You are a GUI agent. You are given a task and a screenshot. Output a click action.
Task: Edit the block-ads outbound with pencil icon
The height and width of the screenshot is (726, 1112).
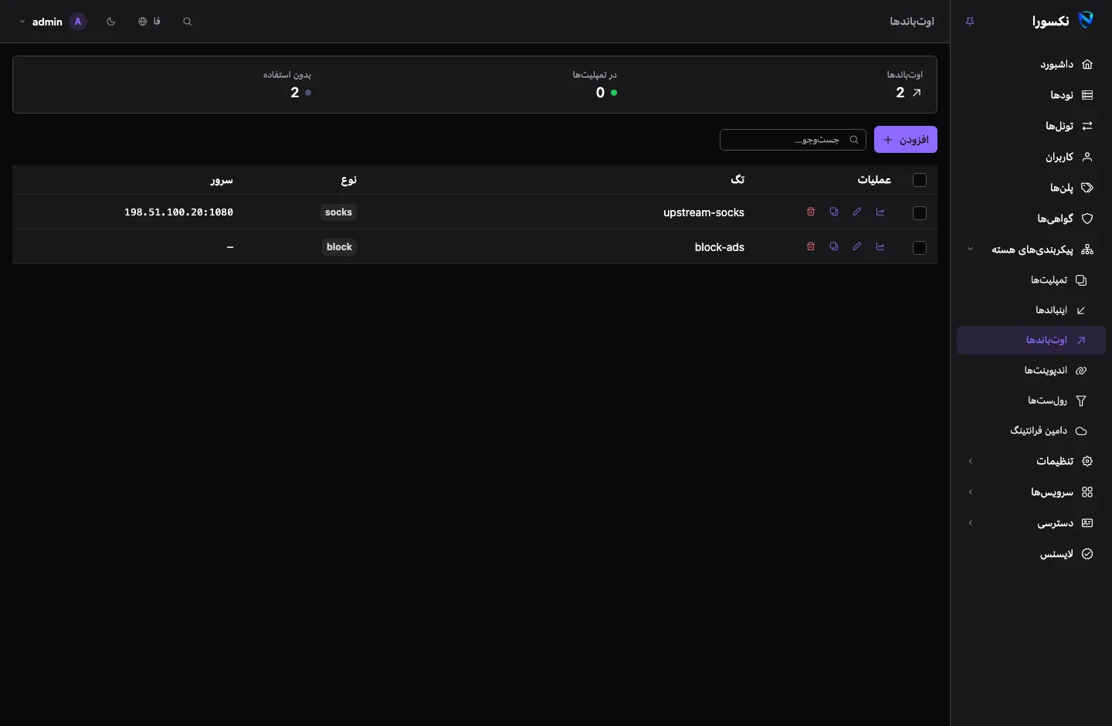coord(857,246)
